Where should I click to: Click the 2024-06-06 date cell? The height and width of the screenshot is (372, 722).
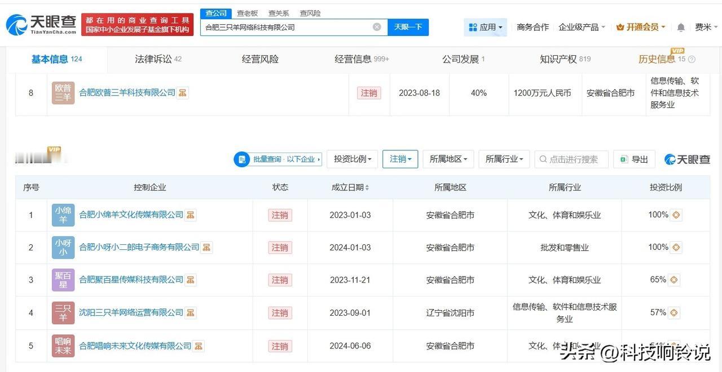click(x=350, y=346)
